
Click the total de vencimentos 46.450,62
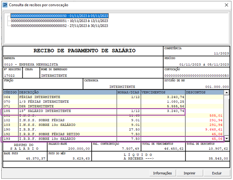174,148
